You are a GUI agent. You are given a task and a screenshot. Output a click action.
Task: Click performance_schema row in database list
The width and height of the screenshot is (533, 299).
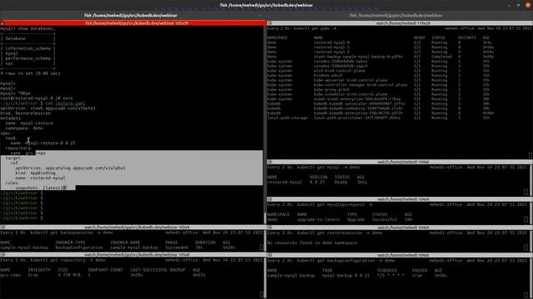point(27,58)
